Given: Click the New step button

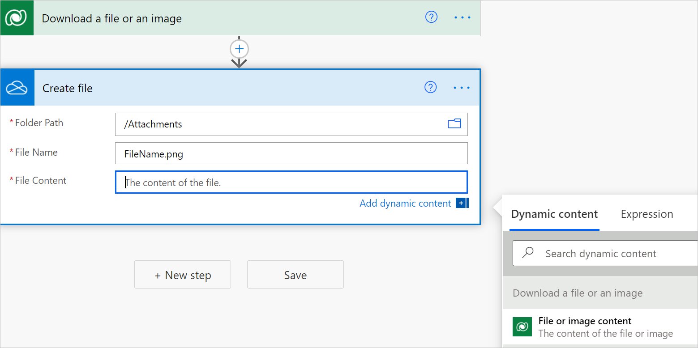Looking at the screenshot, I should click(x=182, y=274).
